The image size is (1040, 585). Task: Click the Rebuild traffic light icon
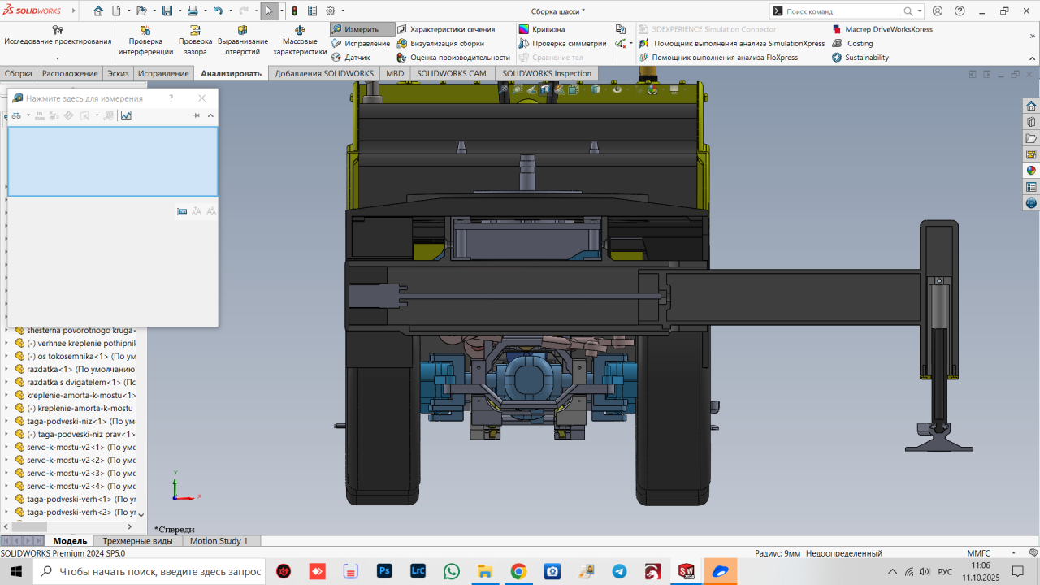tap(294, 11)
